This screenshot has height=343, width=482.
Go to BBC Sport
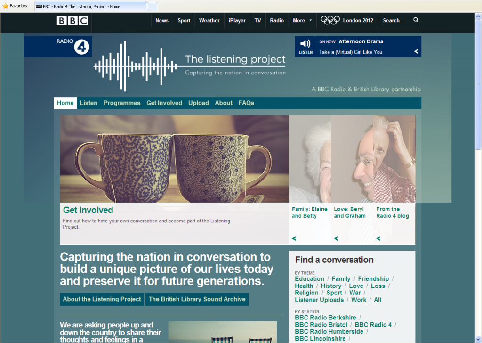184,21
